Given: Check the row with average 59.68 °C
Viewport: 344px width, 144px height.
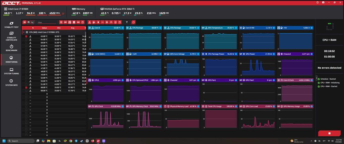Looking at the screenshot, I should pos(26,62).
